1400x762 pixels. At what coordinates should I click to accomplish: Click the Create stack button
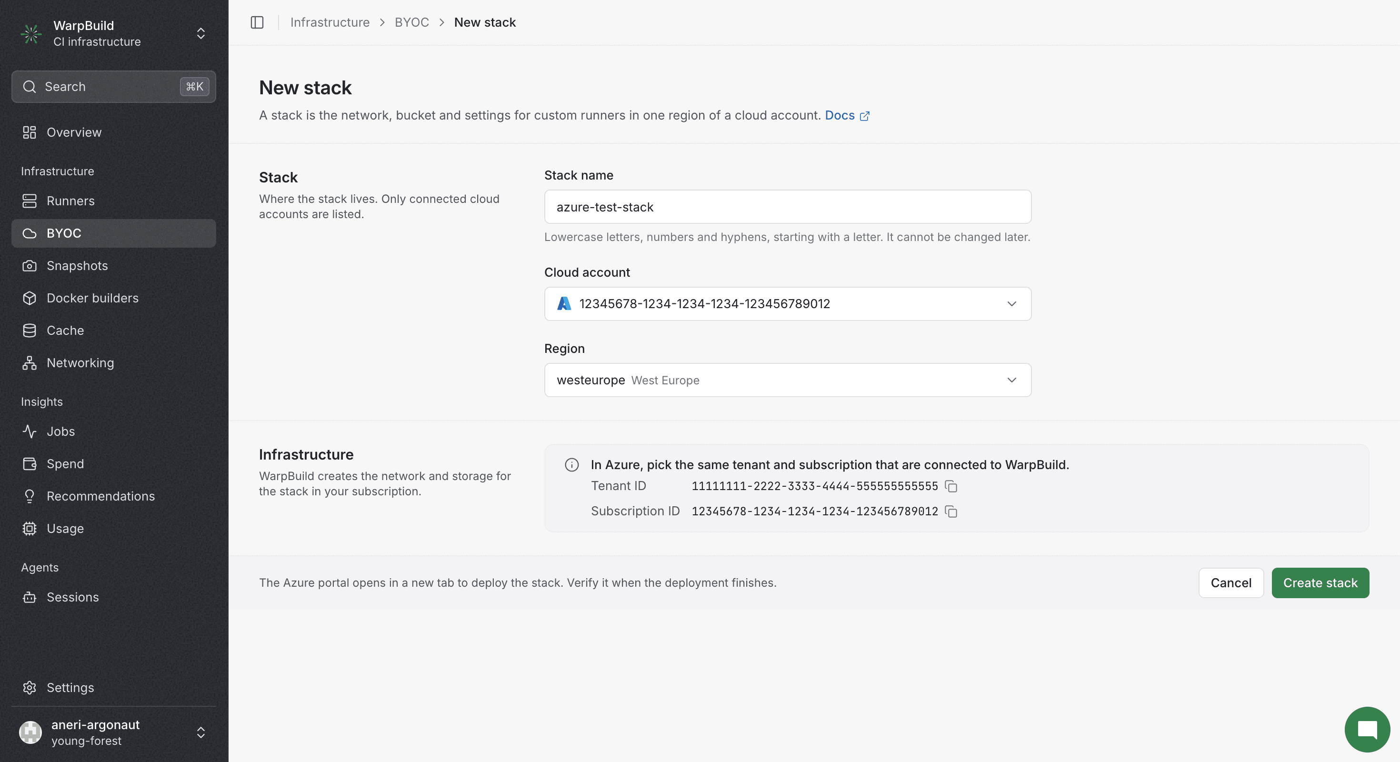point(1320,582)
